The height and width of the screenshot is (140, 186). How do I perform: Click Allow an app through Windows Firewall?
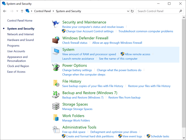pos(117,43)
